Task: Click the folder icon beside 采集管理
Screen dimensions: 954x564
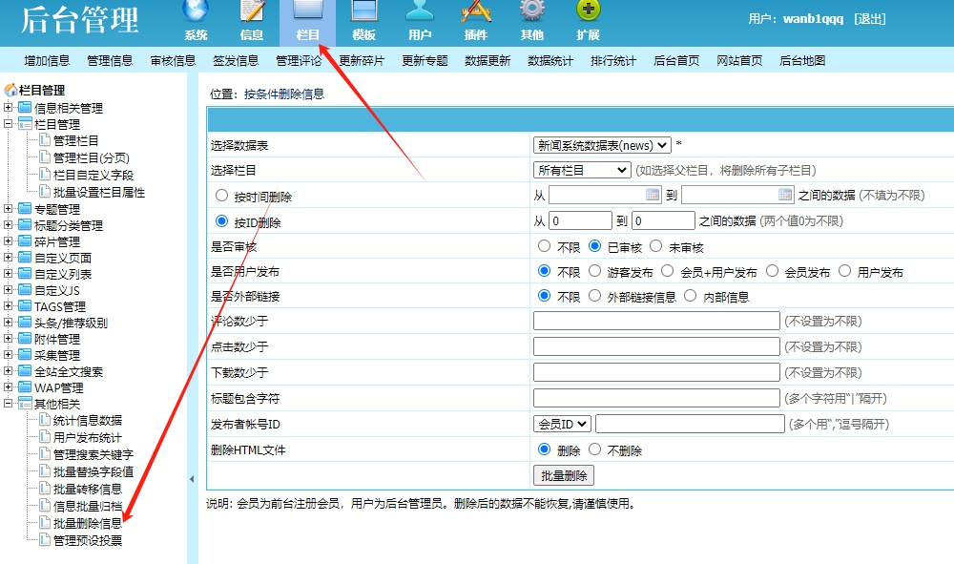Action: click(x=25, y=355)
